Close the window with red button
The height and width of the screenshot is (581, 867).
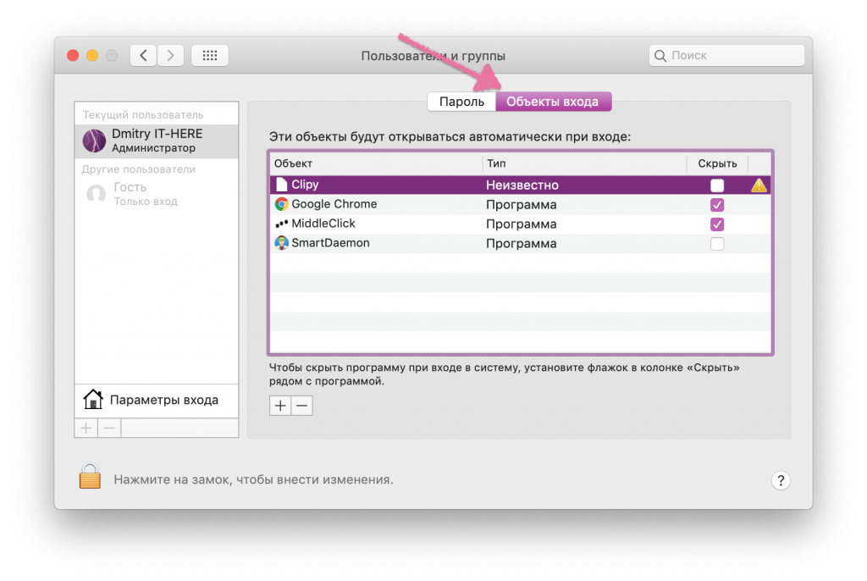[x=73, y=55]
